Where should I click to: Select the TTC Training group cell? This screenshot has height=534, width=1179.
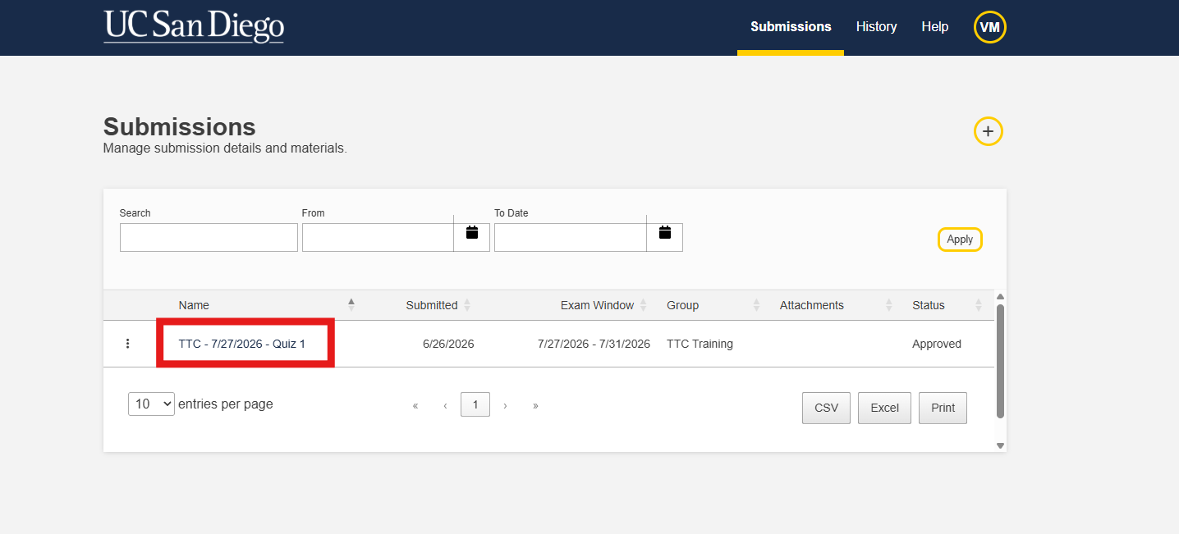tap(700, 344)
